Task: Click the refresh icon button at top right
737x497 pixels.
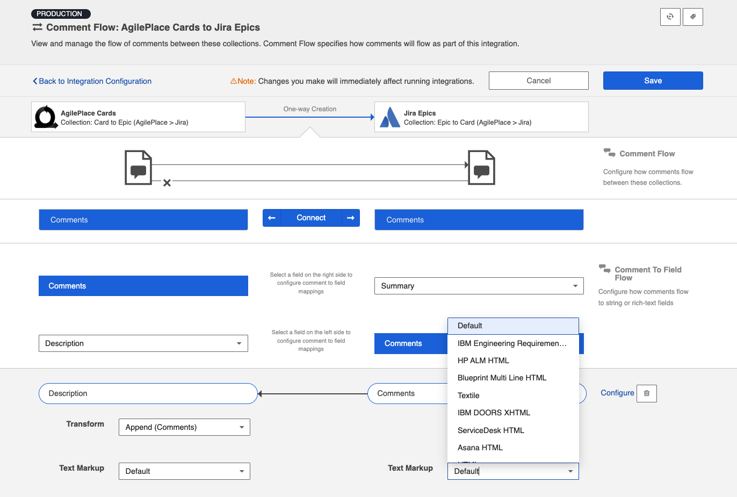Action: (670, 17)
